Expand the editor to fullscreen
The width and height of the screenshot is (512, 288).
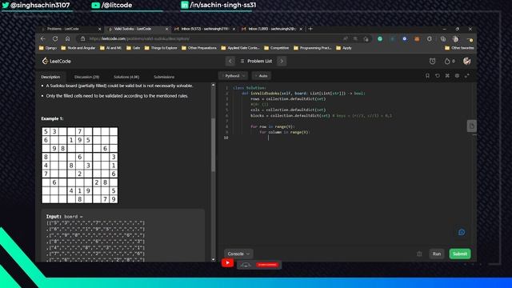tap(467, 76)
